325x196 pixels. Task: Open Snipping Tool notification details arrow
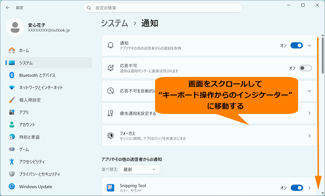309,188
